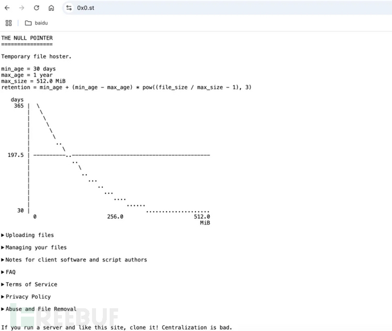This screenshot has height=331, width=392.
Task: Click the 197.5 axis label
Action: [x=15, y=155]
